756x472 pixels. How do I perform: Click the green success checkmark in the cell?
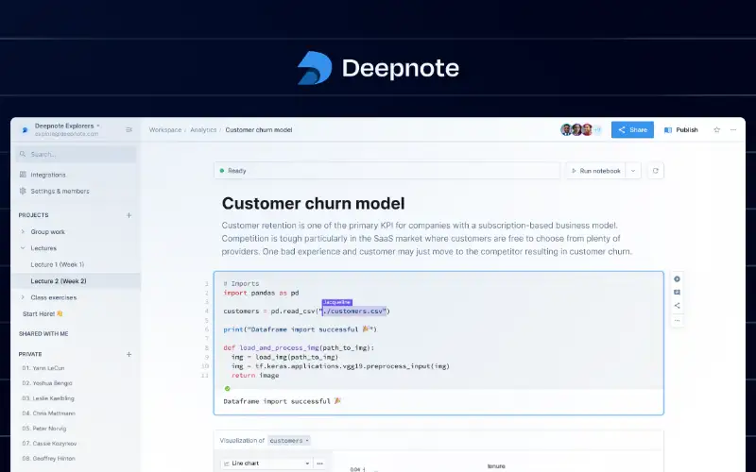coord(228,388)
